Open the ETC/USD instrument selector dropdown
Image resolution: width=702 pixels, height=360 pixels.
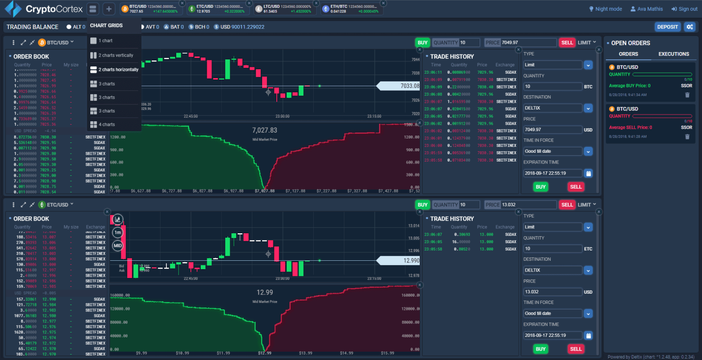coord(56,205)
